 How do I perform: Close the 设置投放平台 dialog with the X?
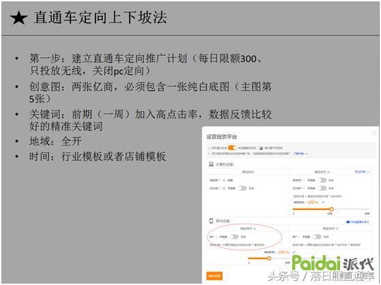coord(374,132)
